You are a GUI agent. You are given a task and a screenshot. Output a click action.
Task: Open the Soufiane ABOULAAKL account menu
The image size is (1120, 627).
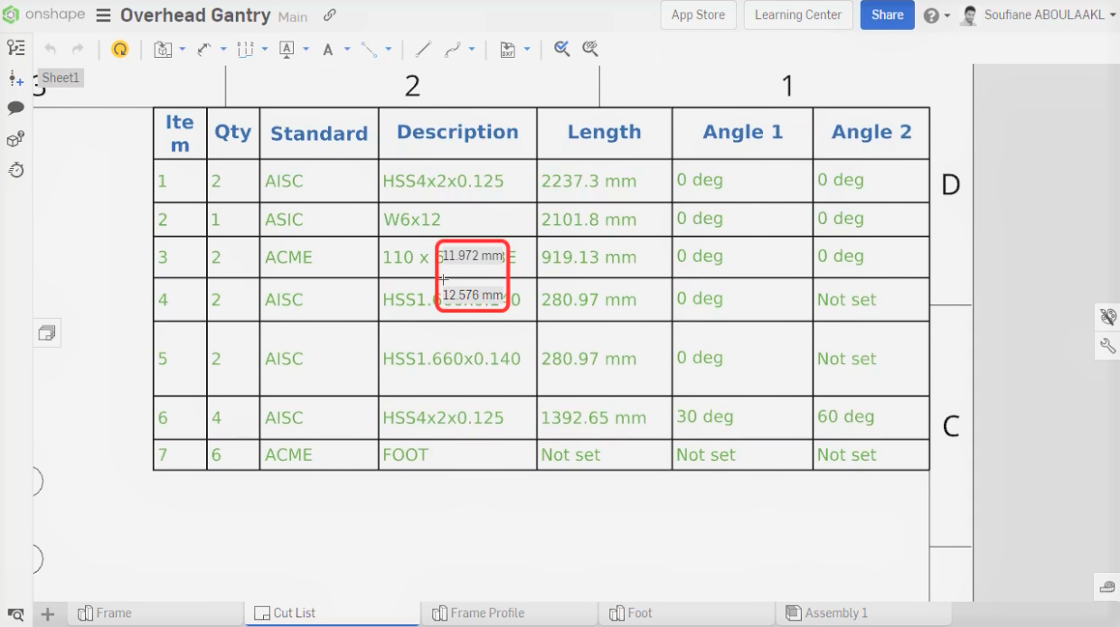pos(1038,15)
